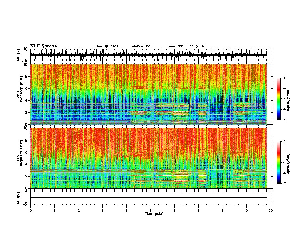Click time axis tick label "0"
This screenshot has width=305, height=236.
(x=30, y=211)
